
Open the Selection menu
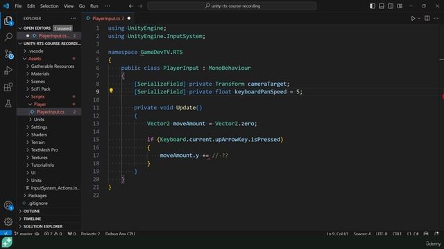(x=49, y=6)
